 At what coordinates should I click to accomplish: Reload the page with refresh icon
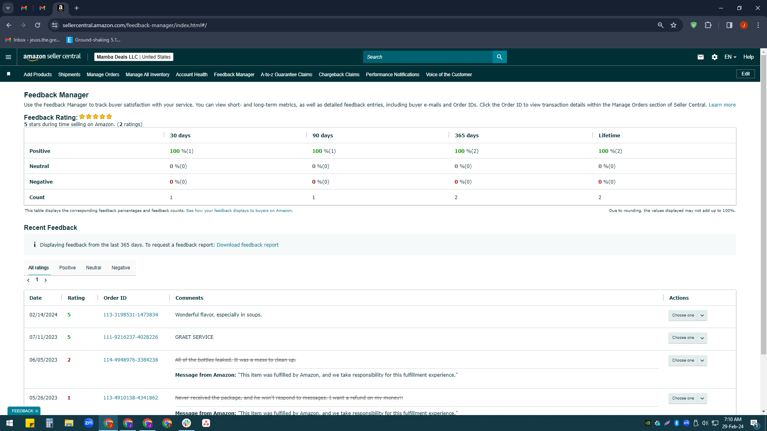click(38, 25)
